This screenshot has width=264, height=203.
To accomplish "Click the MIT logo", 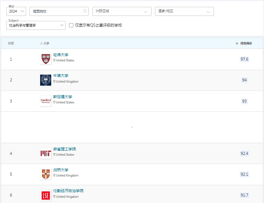I will pos(45,153).
